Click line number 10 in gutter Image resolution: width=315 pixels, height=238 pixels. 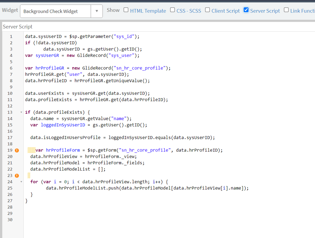pos(10,93)
